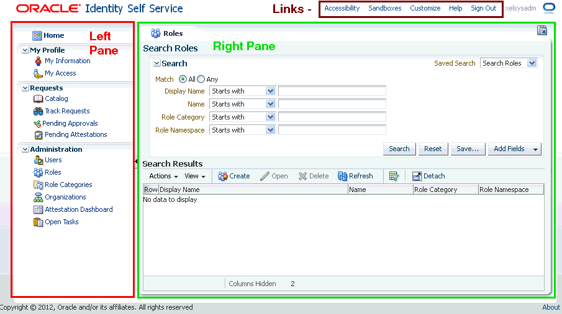Click the Oracle ring icon beside xelsysadm
Screen dimensions: 562x314
pyautogui.click(x=549, y=8)
